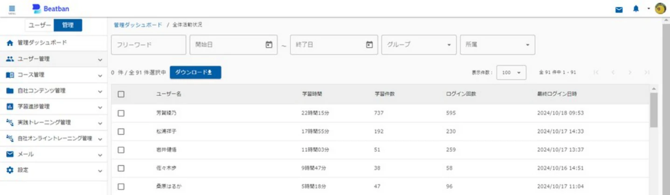Go to first page pagination icon
The width and height of the screenshot is (670, 195).
(x=596, y=72)
